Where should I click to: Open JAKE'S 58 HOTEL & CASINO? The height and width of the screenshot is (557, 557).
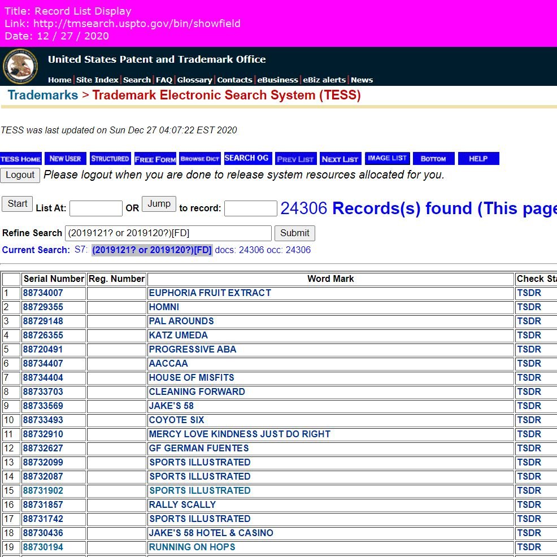pyautogui.click(x=211, y=533)
